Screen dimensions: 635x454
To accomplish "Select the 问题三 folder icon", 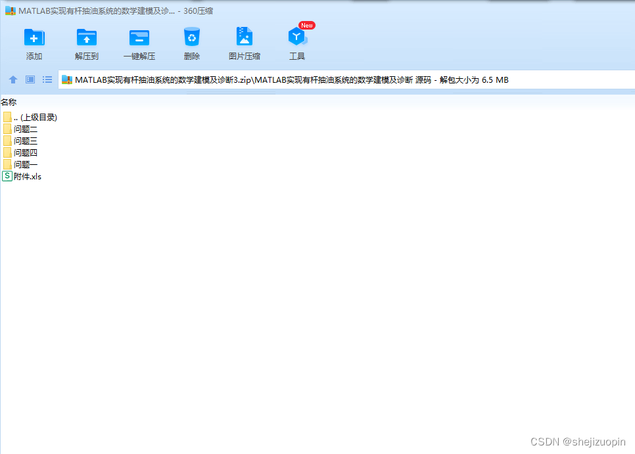I will (x=7, y=141).
